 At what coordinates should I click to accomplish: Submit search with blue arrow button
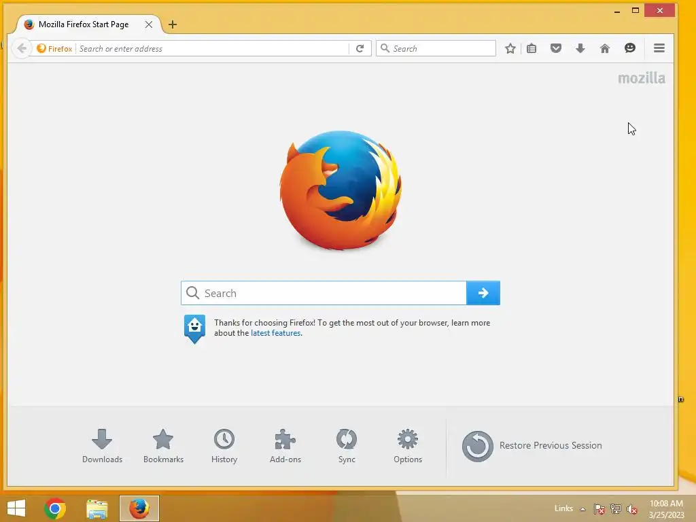tap(483, 293)
